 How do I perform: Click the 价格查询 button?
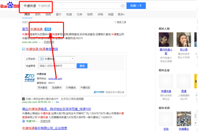pos(71,88)
